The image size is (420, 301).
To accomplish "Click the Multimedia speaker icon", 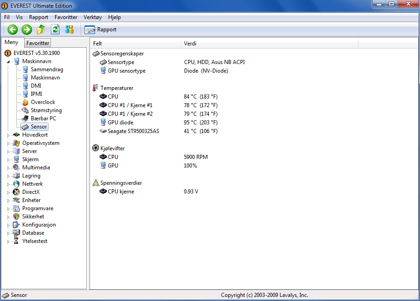I will point(16,168).
